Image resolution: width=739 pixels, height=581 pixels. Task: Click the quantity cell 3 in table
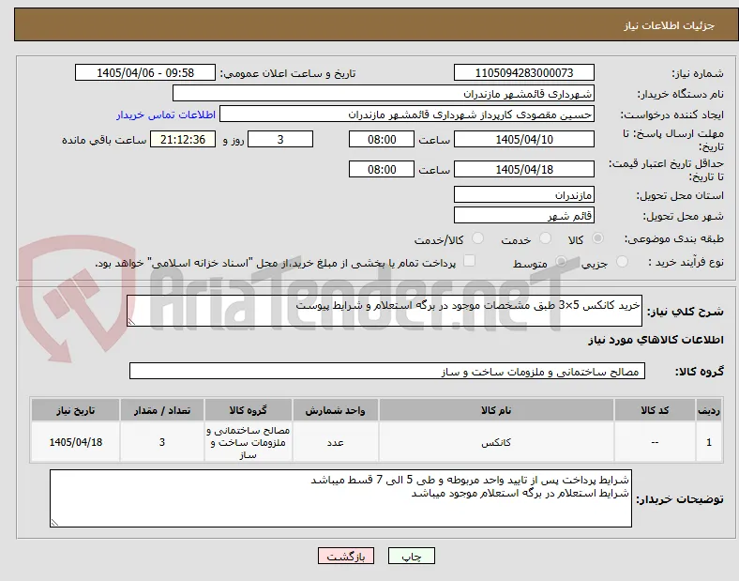(162, 442)
